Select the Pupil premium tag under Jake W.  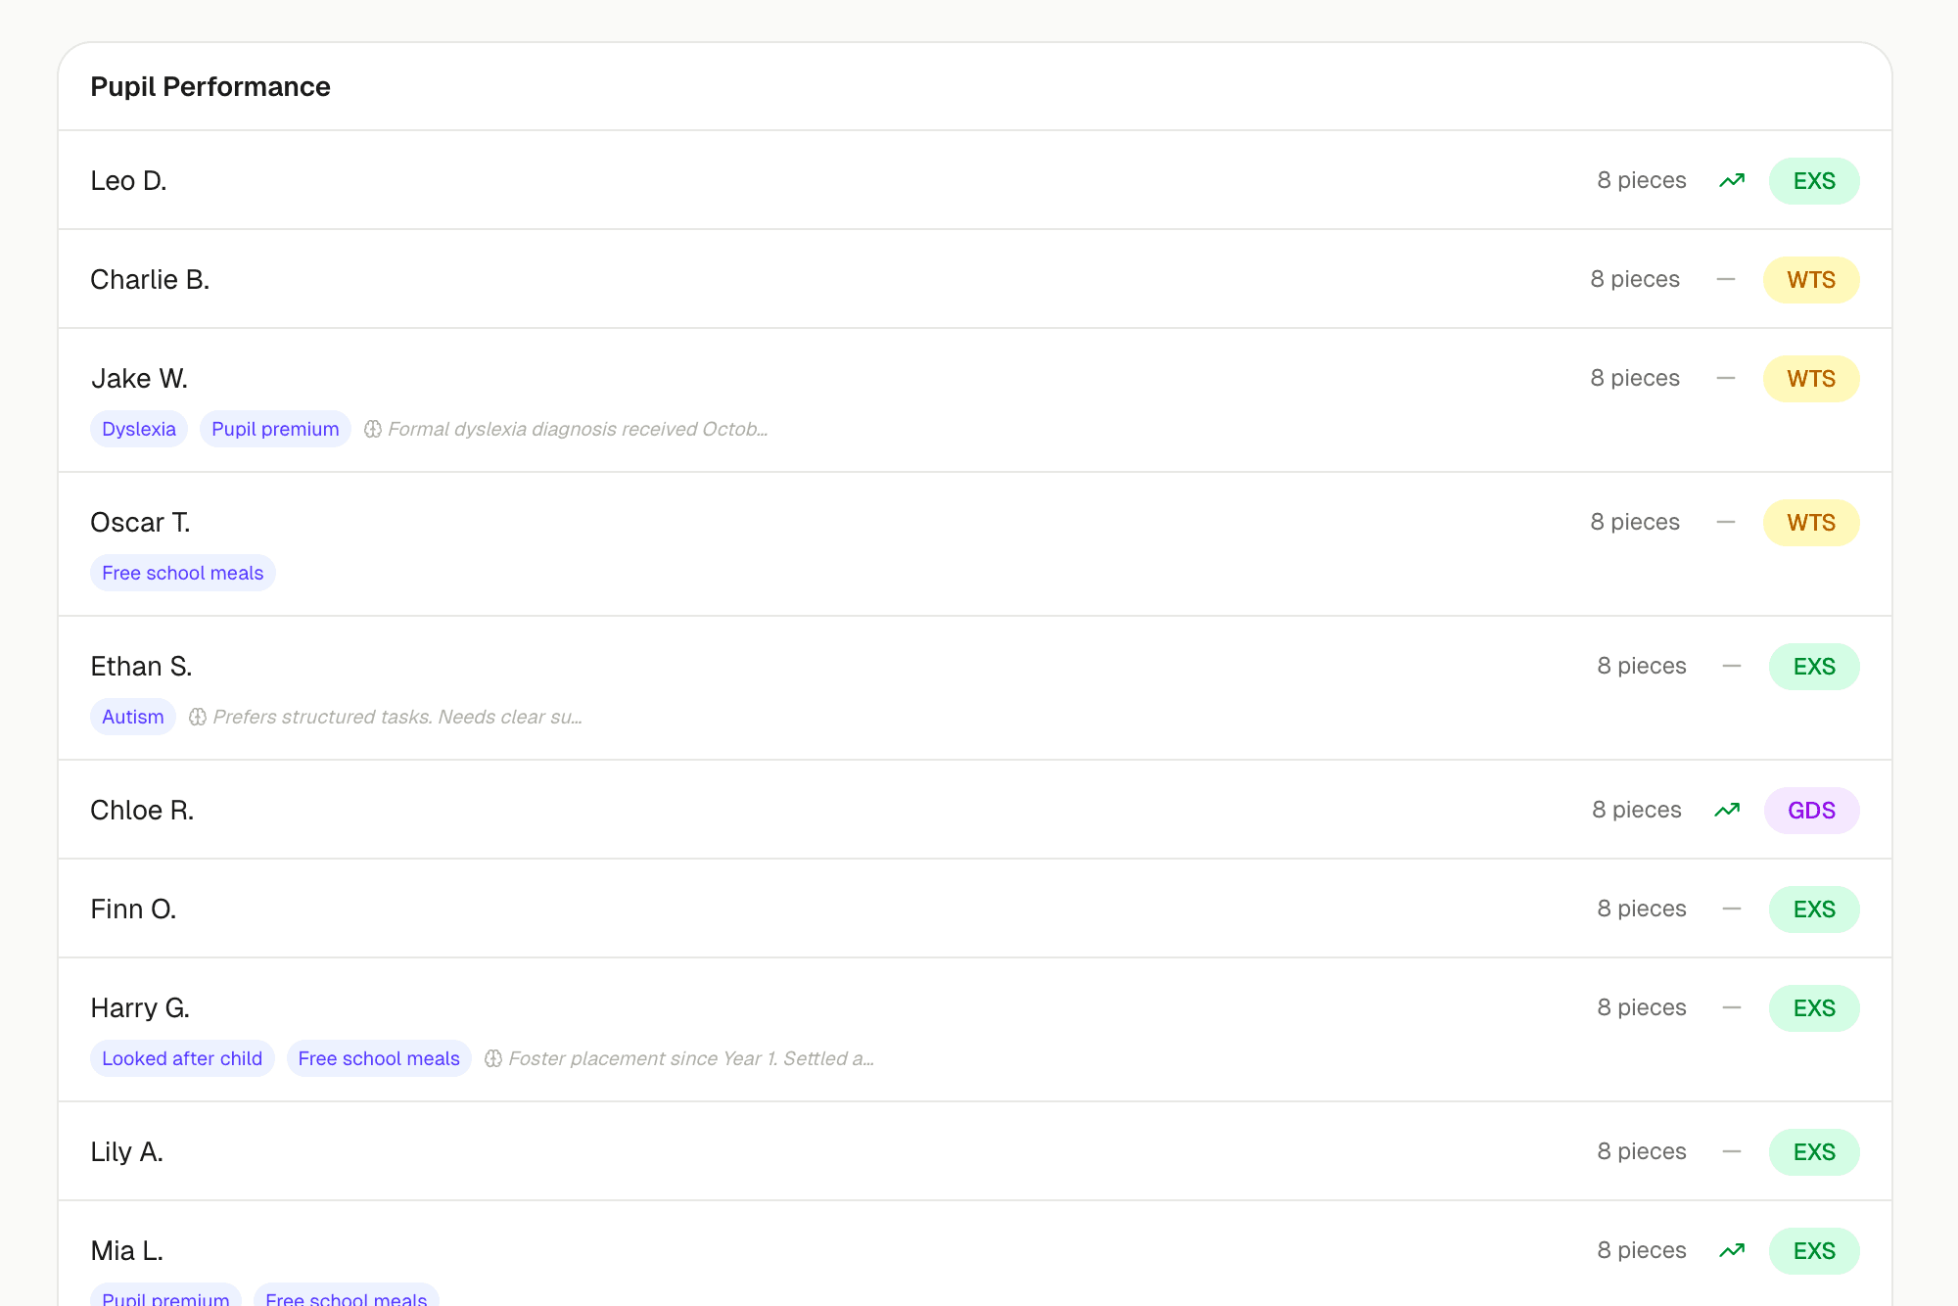(x=275, y=428)
